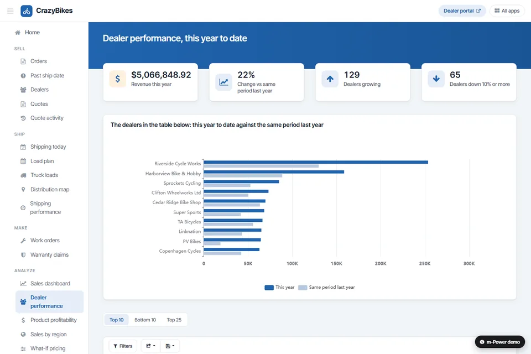Expand the export dropdown
531x354 pixels.
pyautogui.click(x=150, y=346)
